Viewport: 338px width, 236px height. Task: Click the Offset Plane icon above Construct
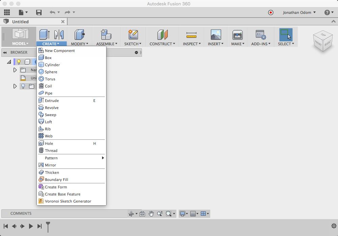[162, 35]
